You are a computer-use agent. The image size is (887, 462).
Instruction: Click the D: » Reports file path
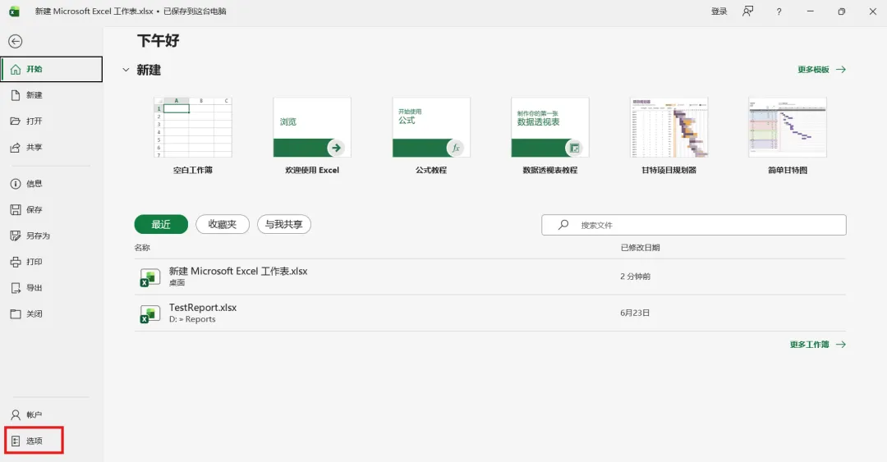[192, 319]
